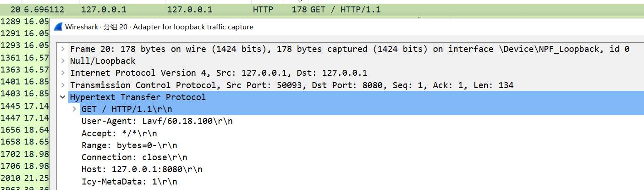This screenshot has height=190, width=644.
Task: Select the Host: 127.0.0.1:8080 line
Action: click(x=142, y=169)
